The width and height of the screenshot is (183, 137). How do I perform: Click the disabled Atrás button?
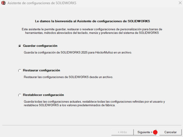[x=122, y=132]
